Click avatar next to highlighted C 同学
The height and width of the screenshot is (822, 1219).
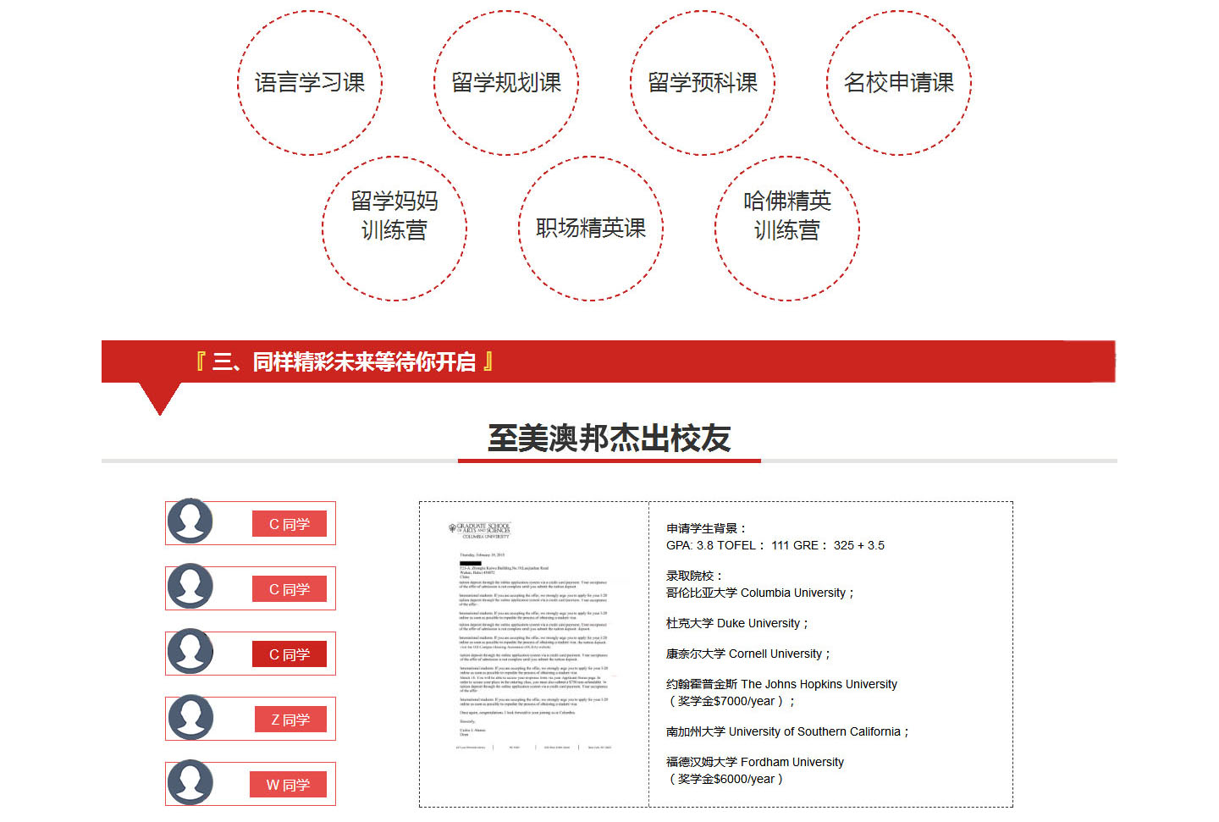pyautogui.click(x=190, y=653)
